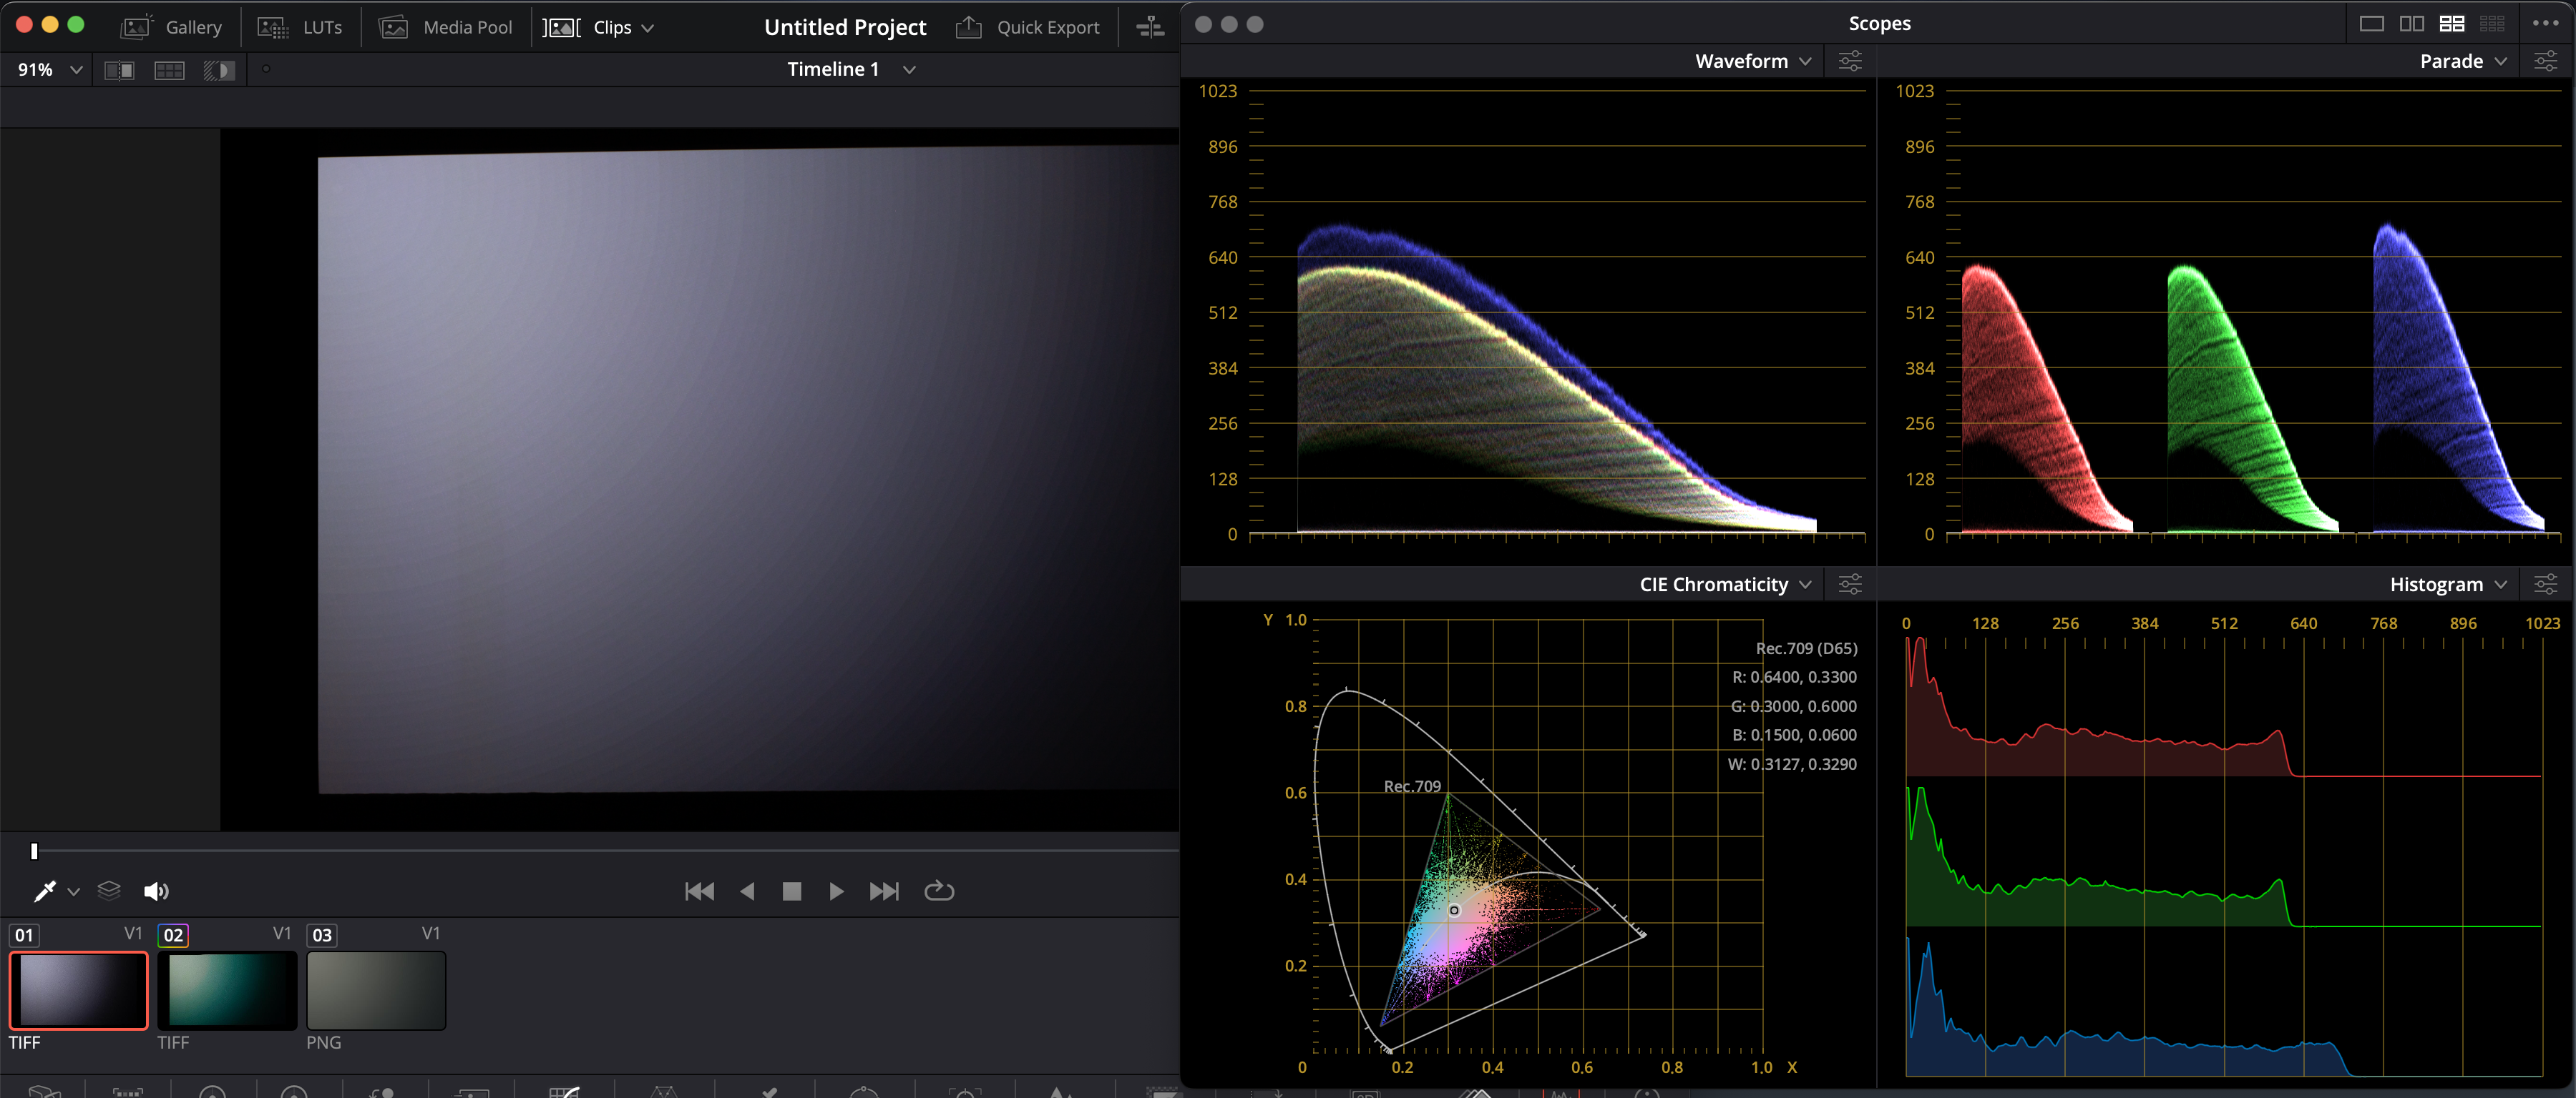Toggle the loop playback button
The width and height of the screenshot is (2576, 1098).
[938, 890]
